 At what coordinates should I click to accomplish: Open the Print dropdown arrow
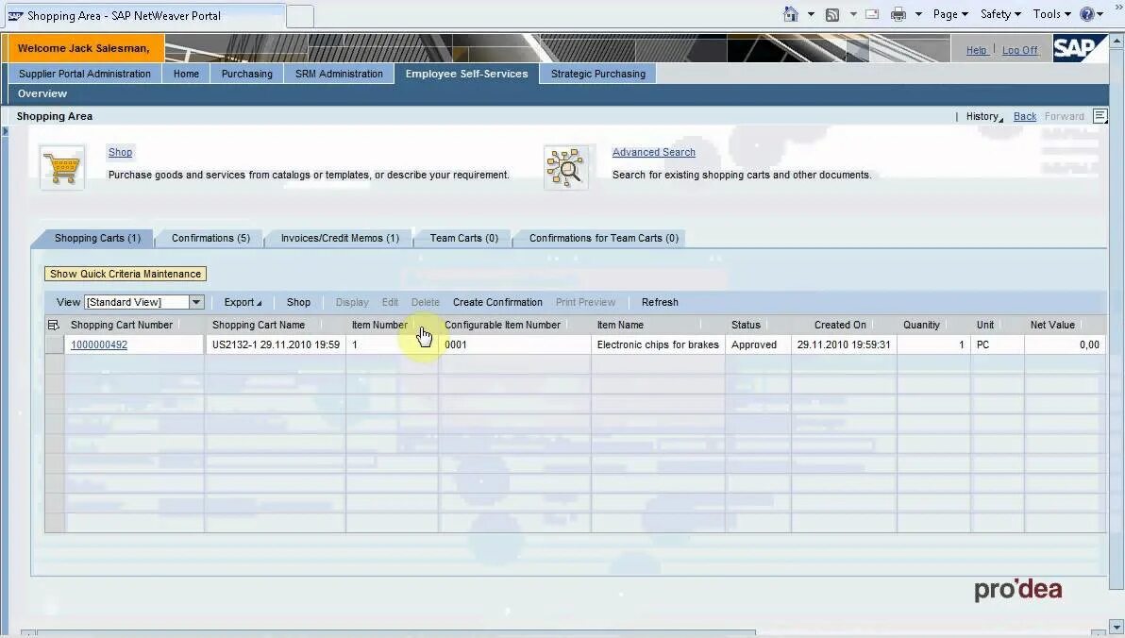click(918, 14)
